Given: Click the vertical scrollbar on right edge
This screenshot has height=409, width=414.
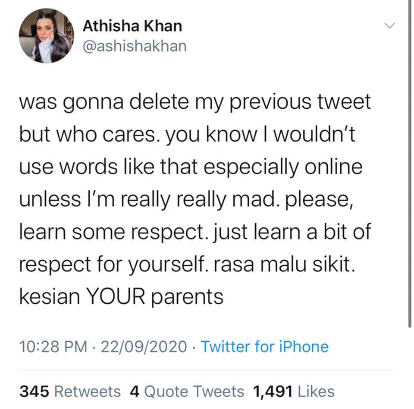Looking at the screenshot, I should (409, 173).
